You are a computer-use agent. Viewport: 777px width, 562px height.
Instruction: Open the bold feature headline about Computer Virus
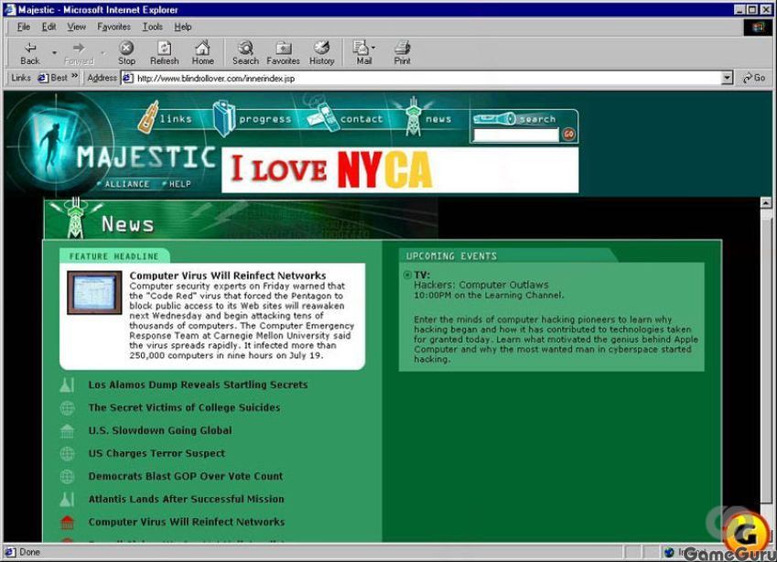click(x=228, y=276)
